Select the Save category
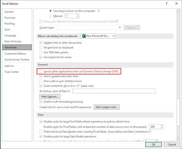Screen dimensions: 182x149 [x=7, y=30]
